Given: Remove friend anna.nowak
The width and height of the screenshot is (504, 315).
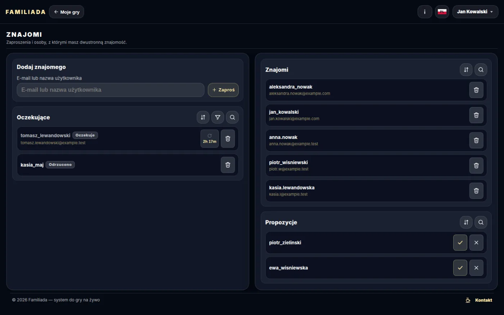Looking at the screenshot, I should 476,140.
